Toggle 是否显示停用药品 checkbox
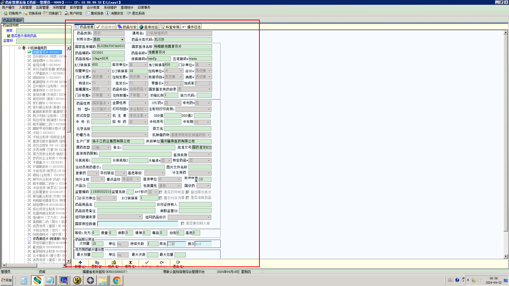The height and width of the screenshot is (286, 509). coord(8,36)
